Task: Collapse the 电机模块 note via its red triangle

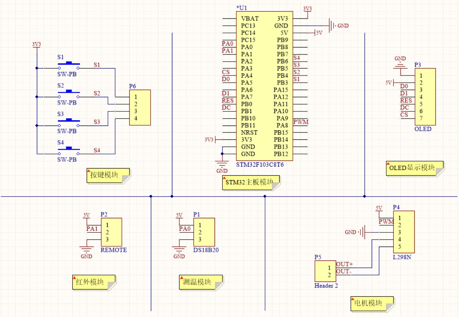Action: point(353,299)
